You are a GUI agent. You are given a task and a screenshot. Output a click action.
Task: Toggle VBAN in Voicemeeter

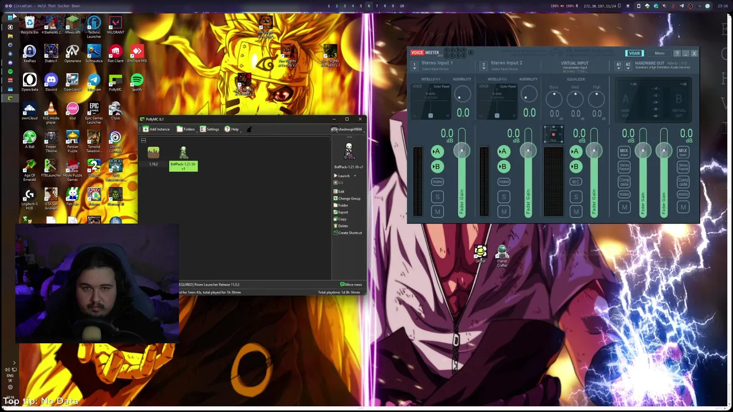(x=635, y=53)
